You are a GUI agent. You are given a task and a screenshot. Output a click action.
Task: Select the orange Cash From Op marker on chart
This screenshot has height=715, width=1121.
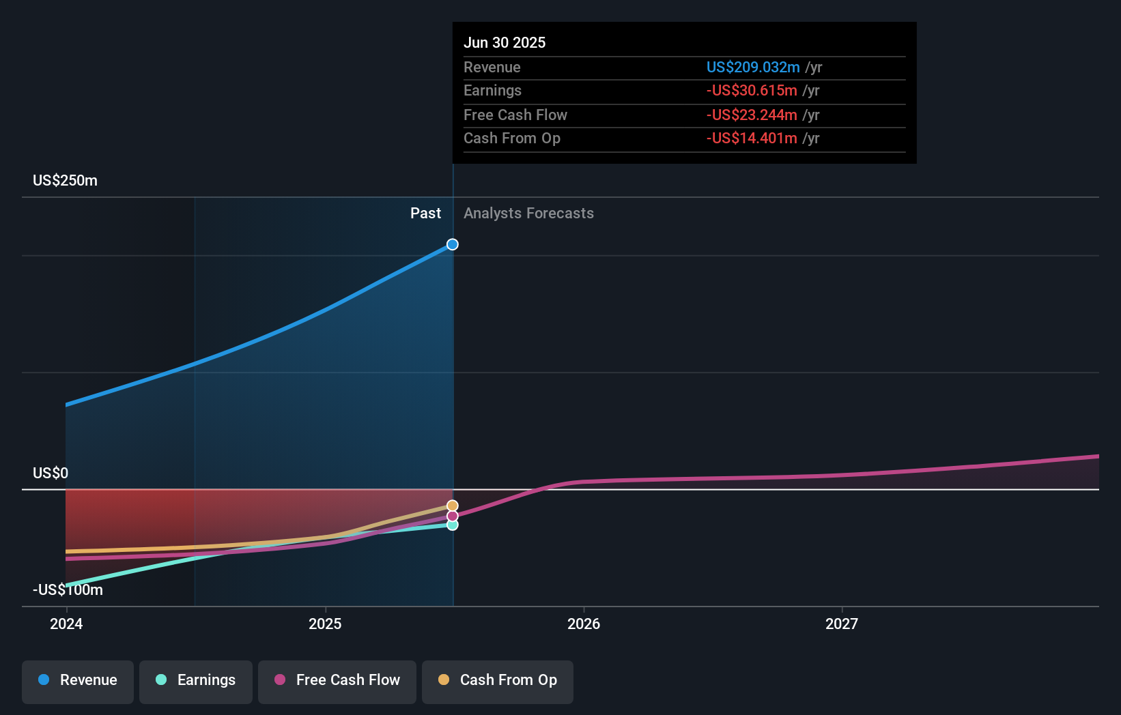tap(452, 505)
